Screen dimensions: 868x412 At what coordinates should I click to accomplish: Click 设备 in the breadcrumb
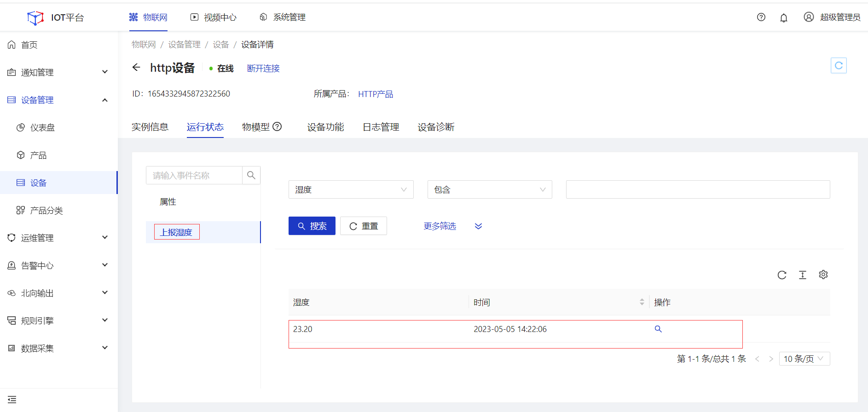(x=221, y=45)
